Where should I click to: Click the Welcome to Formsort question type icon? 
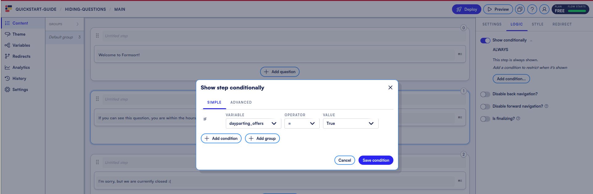coord(460,54)
